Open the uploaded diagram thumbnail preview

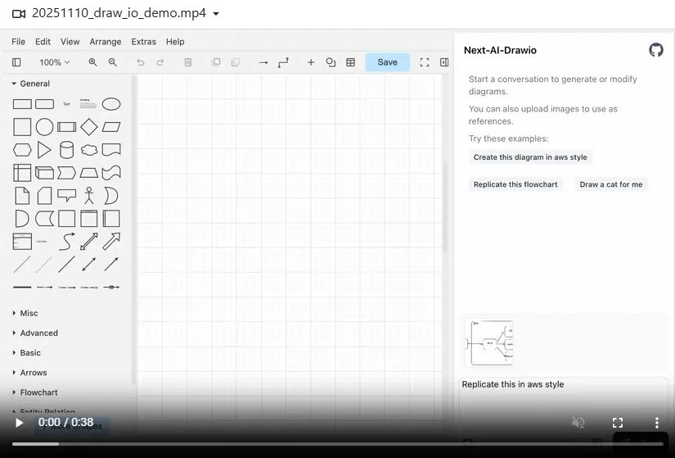pyautogui.click(x=489, y=342)
